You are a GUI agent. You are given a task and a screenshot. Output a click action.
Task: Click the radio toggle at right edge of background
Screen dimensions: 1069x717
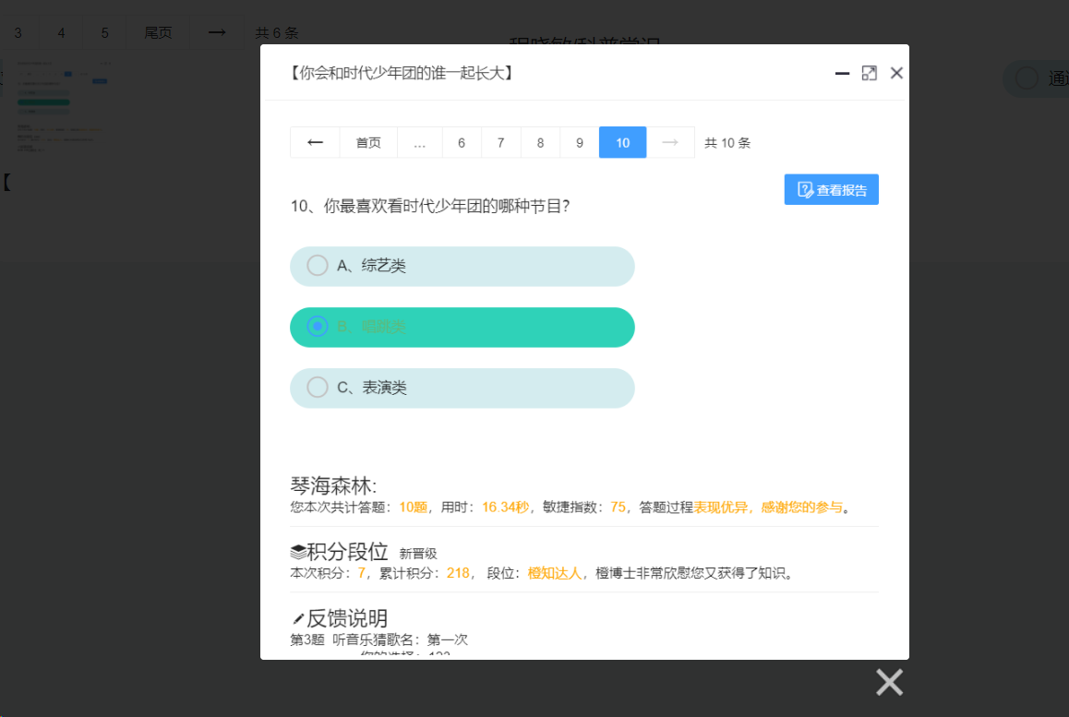point(1027,78)
